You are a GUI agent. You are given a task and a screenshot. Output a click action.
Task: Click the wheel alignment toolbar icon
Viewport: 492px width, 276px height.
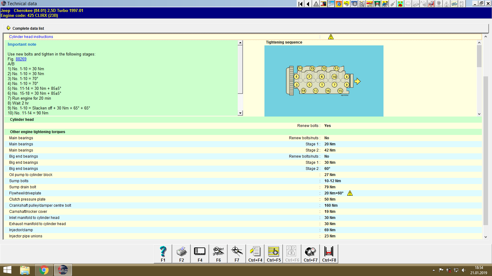(355, 4)
